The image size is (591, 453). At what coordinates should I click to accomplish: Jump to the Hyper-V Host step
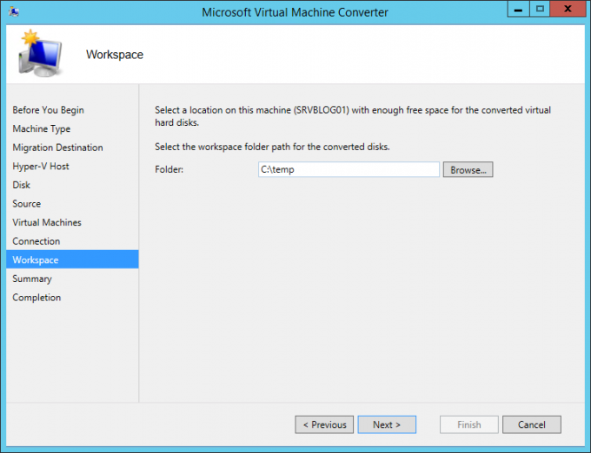click(x=40, y=166)
